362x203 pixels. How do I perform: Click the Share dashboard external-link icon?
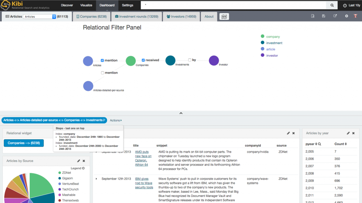tap(335, 16)
